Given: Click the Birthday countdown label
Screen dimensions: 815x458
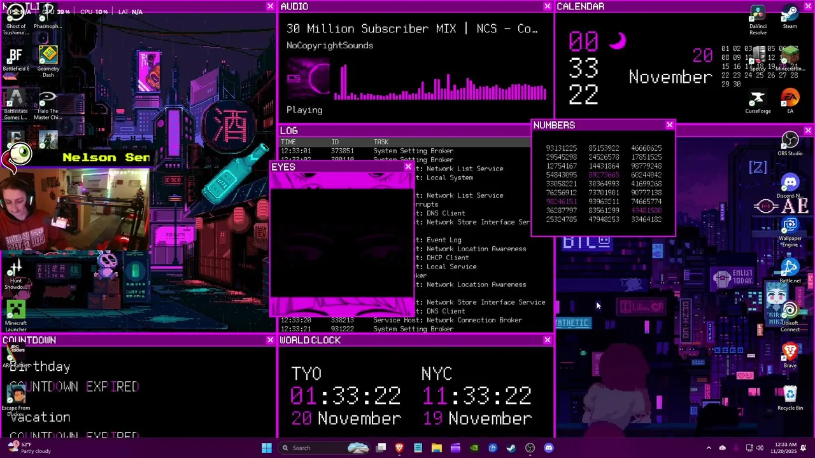Looking at the screenshot, I should (x=40, y=366).
